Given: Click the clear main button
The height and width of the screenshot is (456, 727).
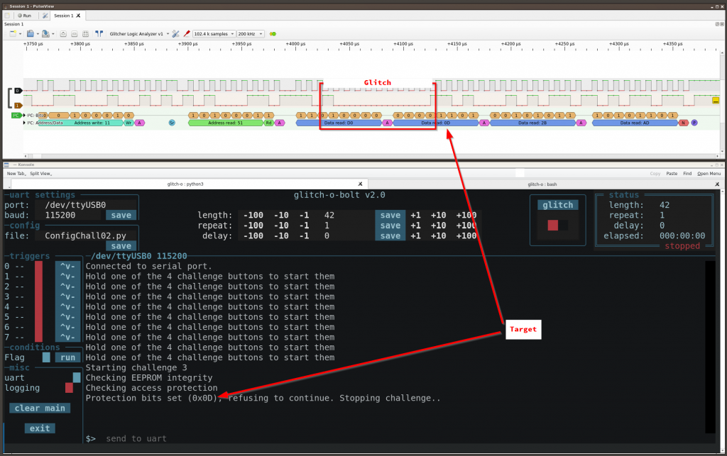Looking at the screenshot, I should (x=40, y=408).
